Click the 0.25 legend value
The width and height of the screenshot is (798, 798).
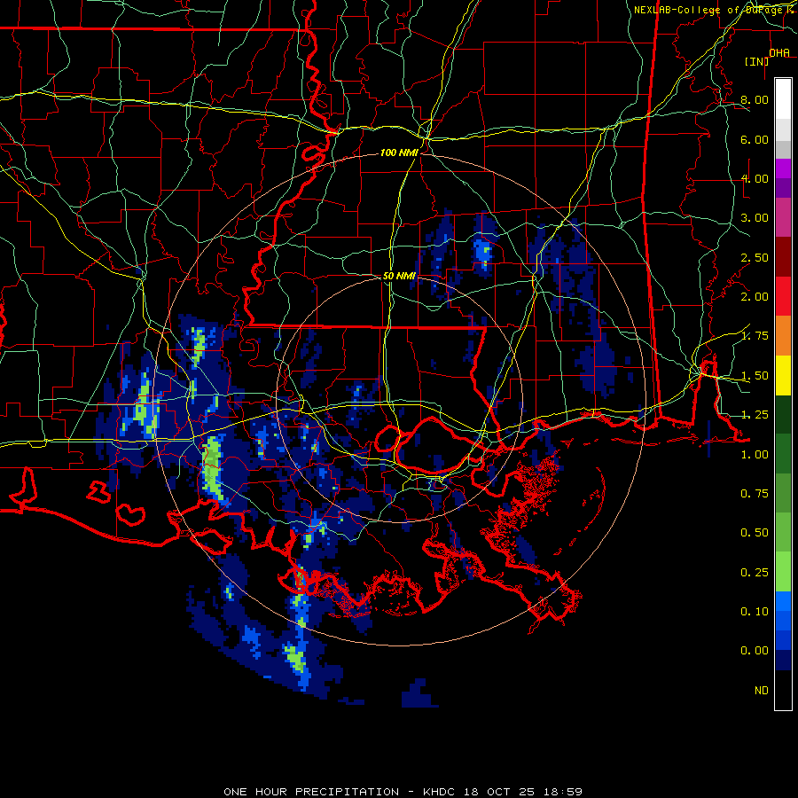755,573
